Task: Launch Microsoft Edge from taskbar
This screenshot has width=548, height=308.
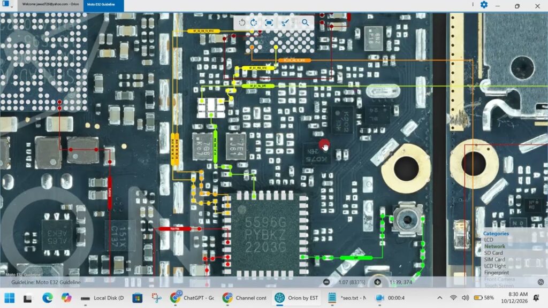Action: (x=47, y=298)
